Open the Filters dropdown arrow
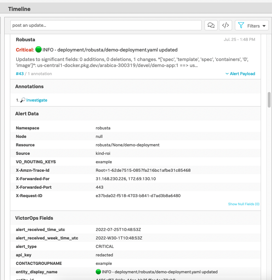272x280 pixels. coord(264,26)
